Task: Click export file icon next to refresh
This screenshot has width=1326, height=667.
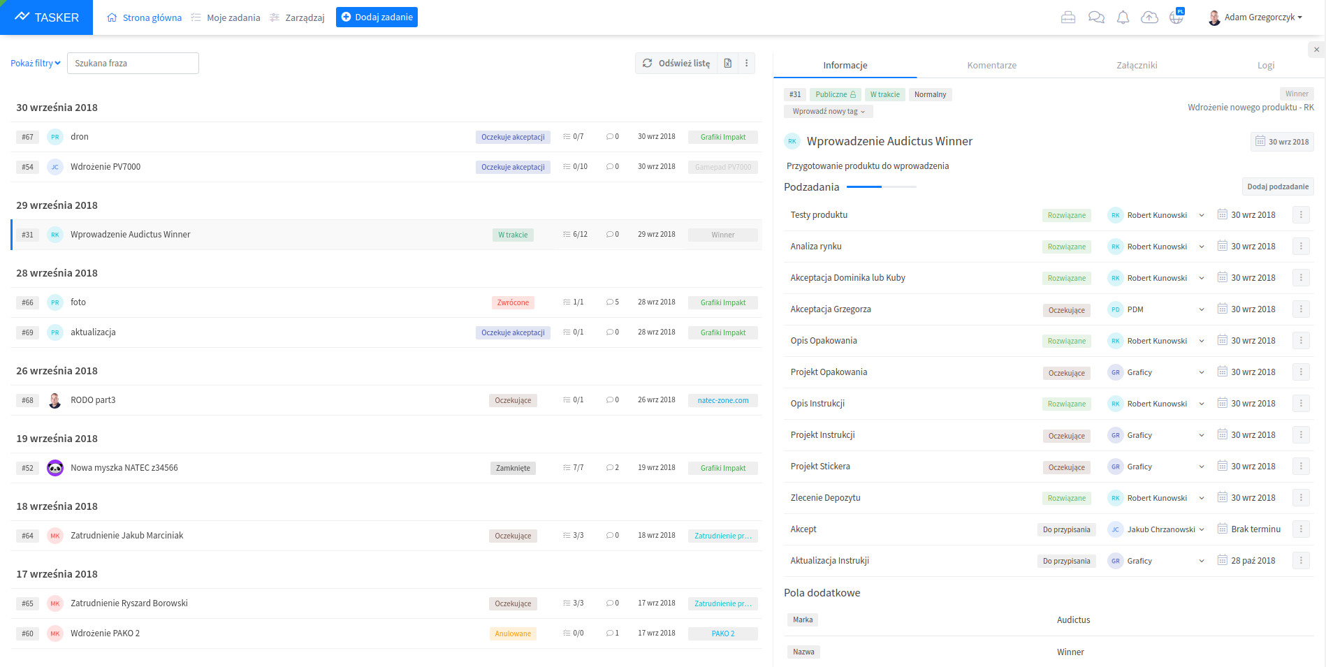Action: (727, 64)
